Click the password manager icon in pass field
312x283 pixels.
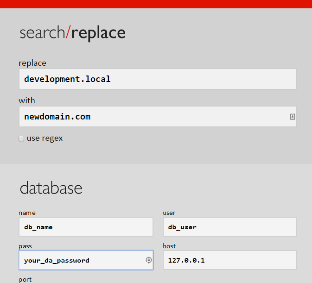click(x=149, y=260)
